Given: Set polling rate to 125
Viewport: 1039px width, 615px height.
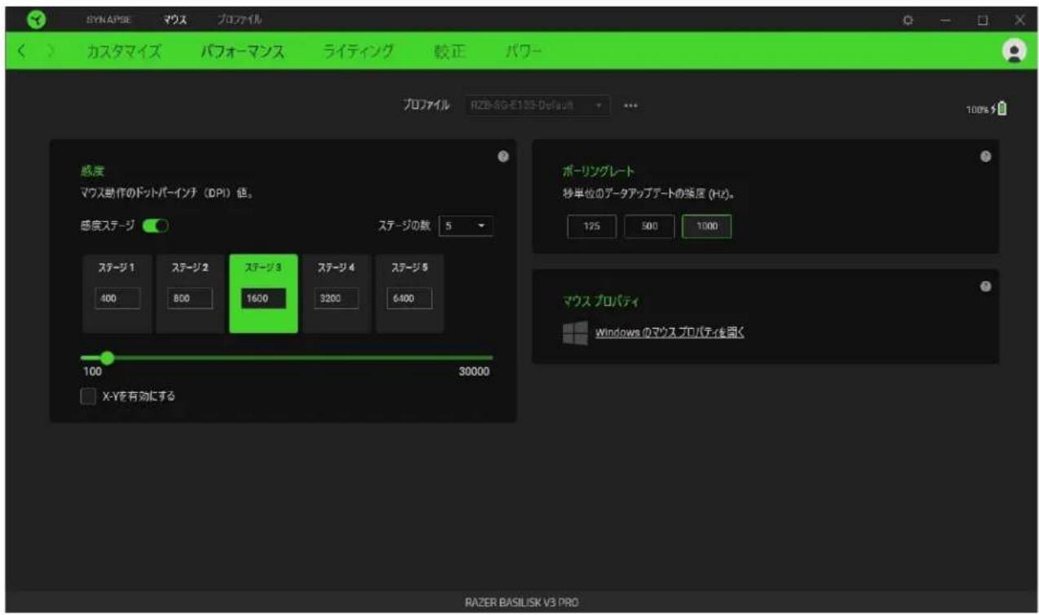Looking at the screenshot, I should tap(593, 227).
